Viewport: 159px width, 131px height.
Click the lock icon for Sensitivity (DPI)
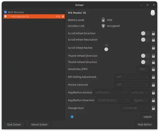pos(153,69)
